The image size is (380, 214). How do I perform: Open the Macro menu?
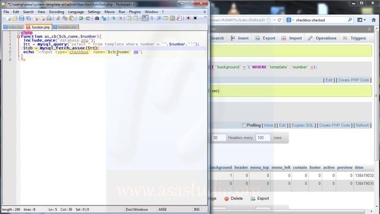click(109, 12)
